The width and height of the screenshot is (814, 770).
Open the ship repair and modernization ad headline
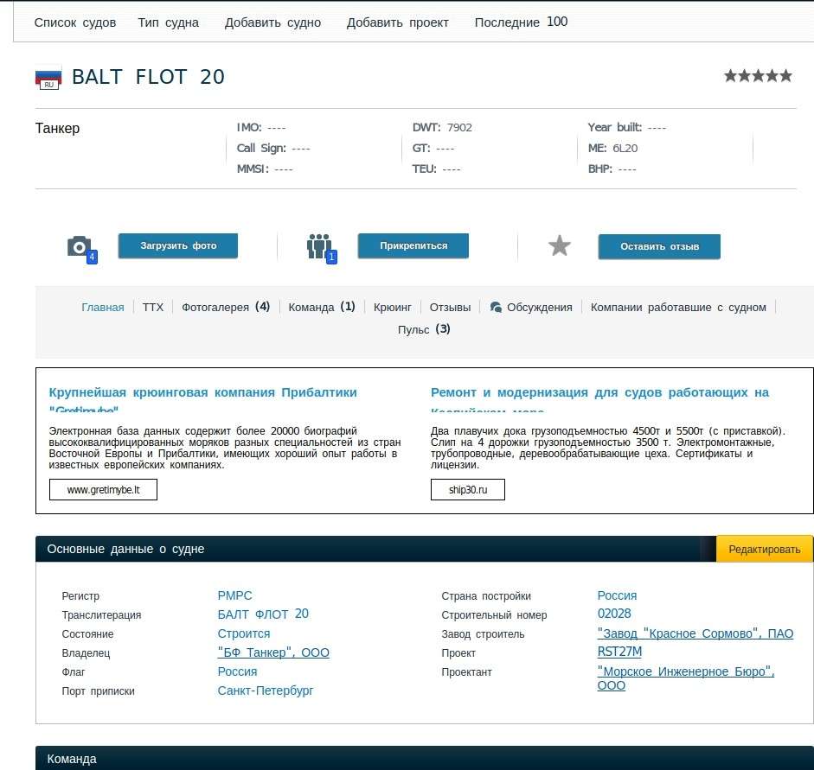click(x=599, y=398)
